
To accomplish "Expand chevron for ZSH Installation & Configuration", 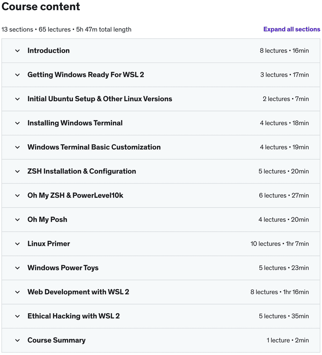I will coord(18,171).
